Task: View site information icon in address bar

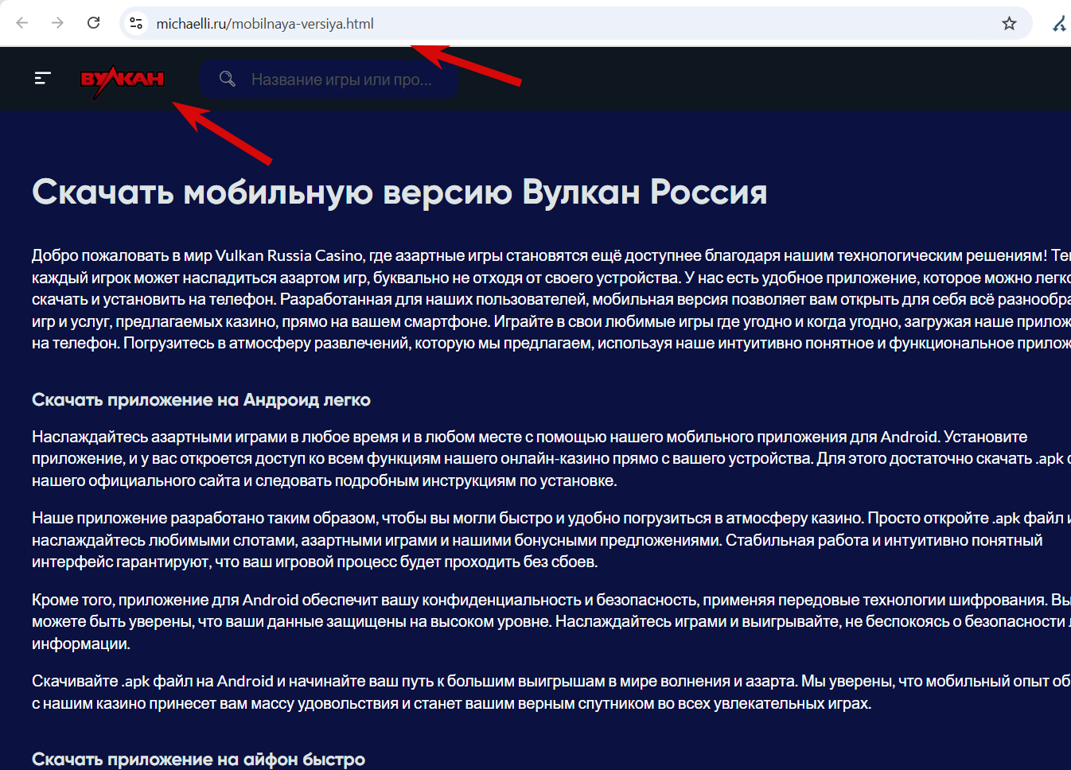Action: point(137,23)
